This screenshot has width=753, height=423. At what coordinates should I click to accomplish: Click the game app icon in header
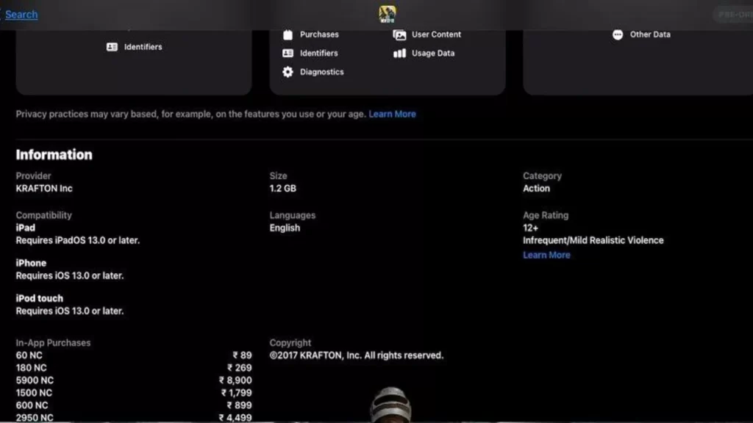(387, 14)
